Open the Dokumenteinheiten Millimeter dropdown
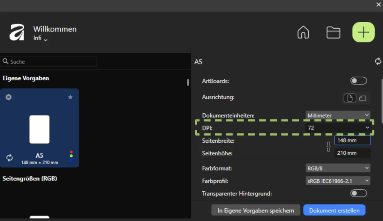Screen dimensions: 383x221 click(338, 115)
